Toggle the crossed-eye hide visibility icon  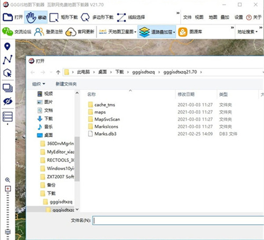(7, 101)
